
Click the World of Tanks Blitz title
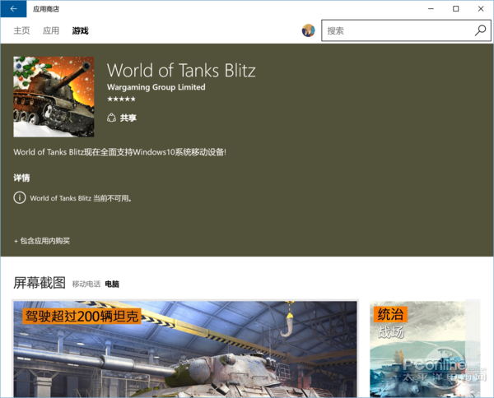point(181,70)
